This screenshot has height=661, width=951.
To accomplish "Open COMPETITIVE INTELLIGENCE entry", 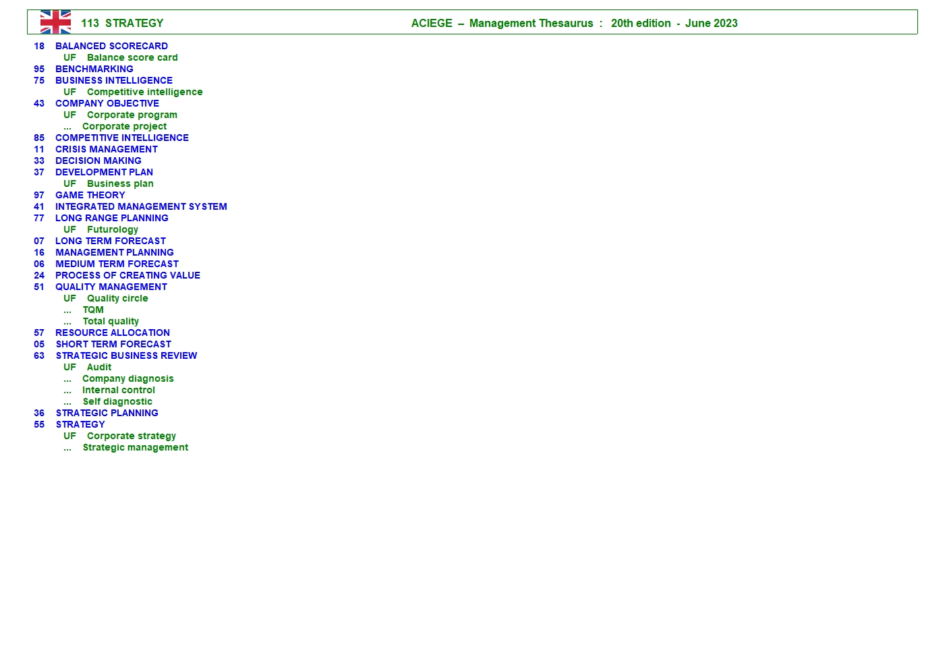I will tap(121, 138).
